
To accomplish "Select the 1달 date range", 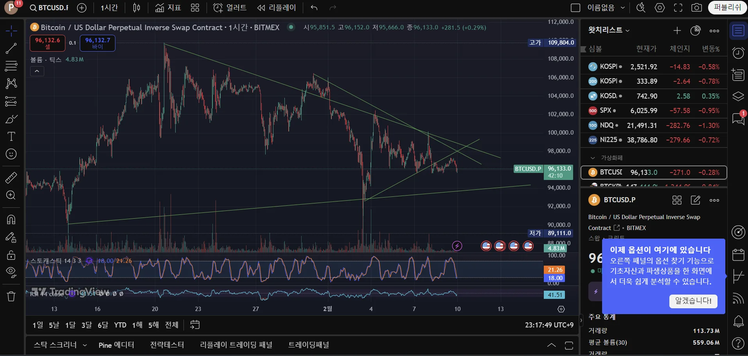I will click(x=70, y=325).
